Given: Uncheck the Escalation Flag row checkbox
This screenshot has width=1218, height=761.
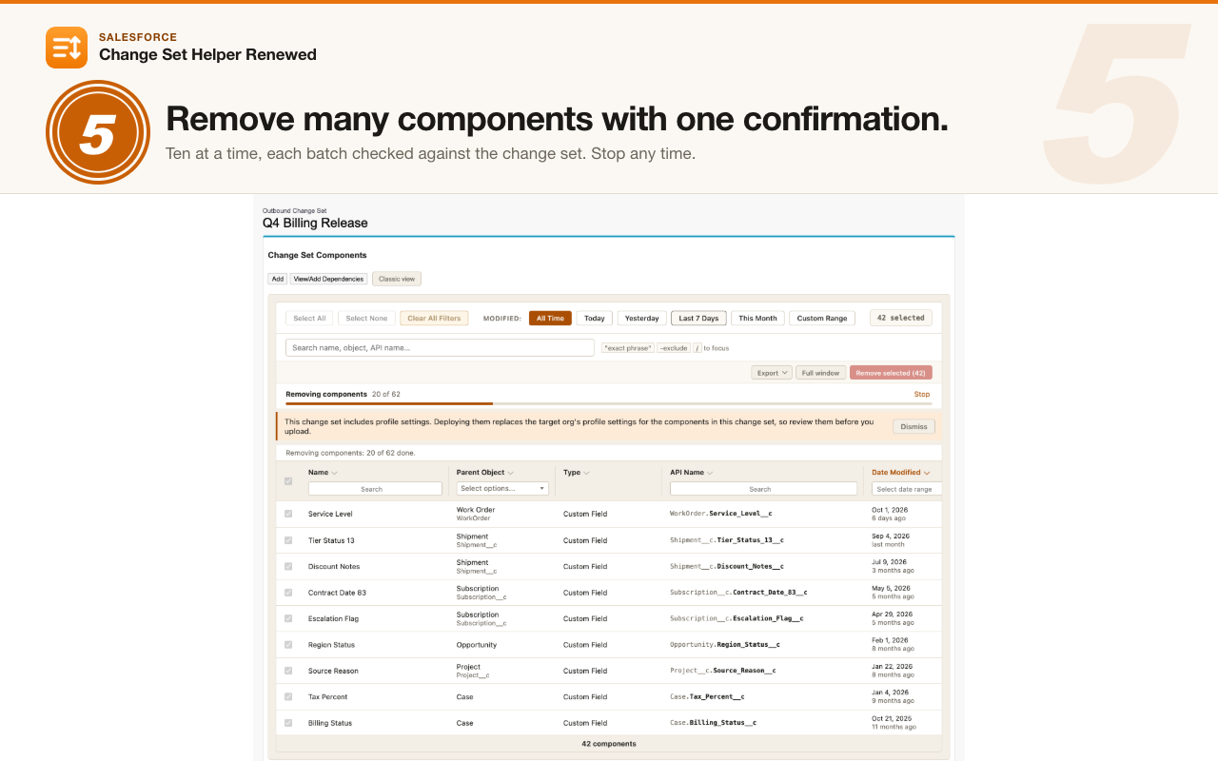Looking at the screenshot, I should tap(288, 618).
